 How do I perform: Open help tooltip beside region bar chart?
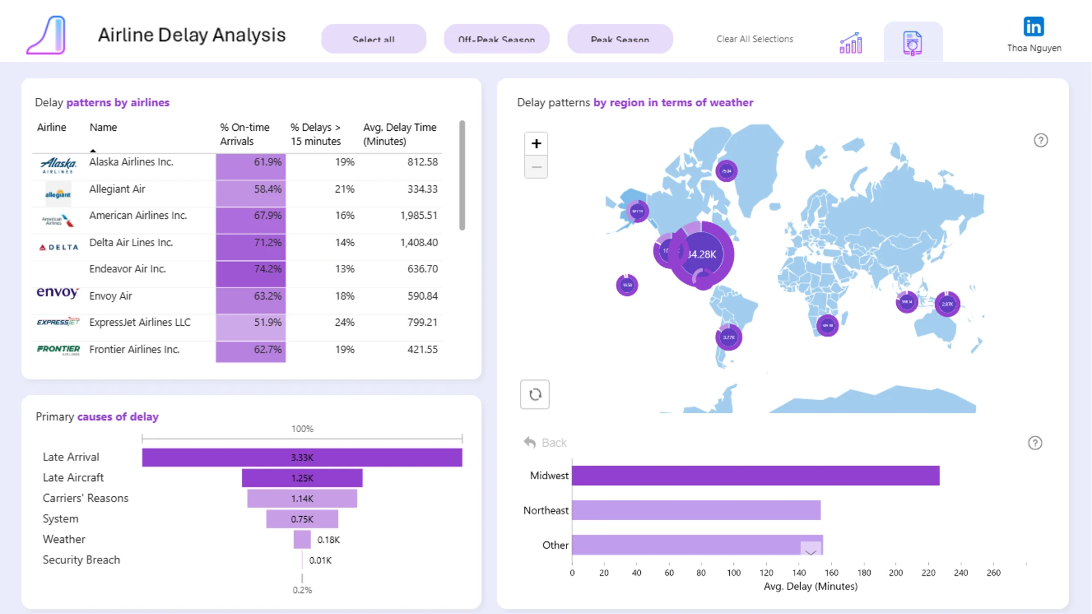click(1035, 443)
